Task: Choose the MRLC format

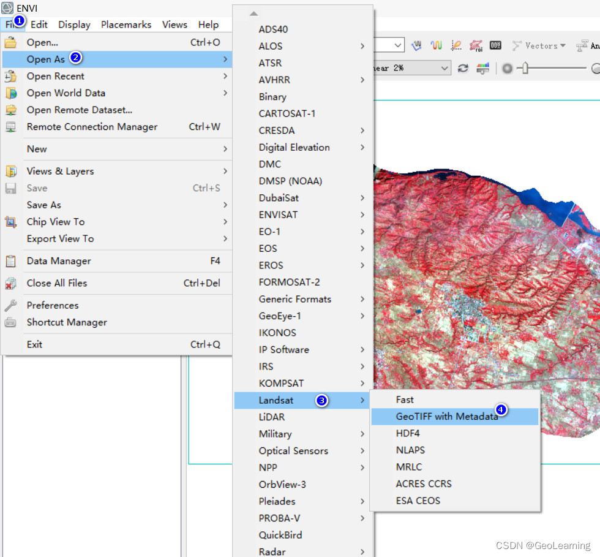Action: coord(454,467)
